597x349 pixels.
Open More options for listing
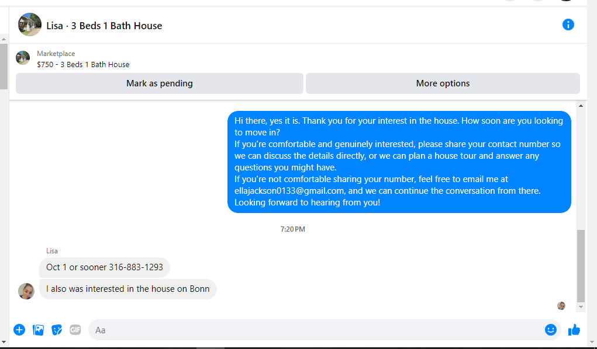click(x=443, y=83)
